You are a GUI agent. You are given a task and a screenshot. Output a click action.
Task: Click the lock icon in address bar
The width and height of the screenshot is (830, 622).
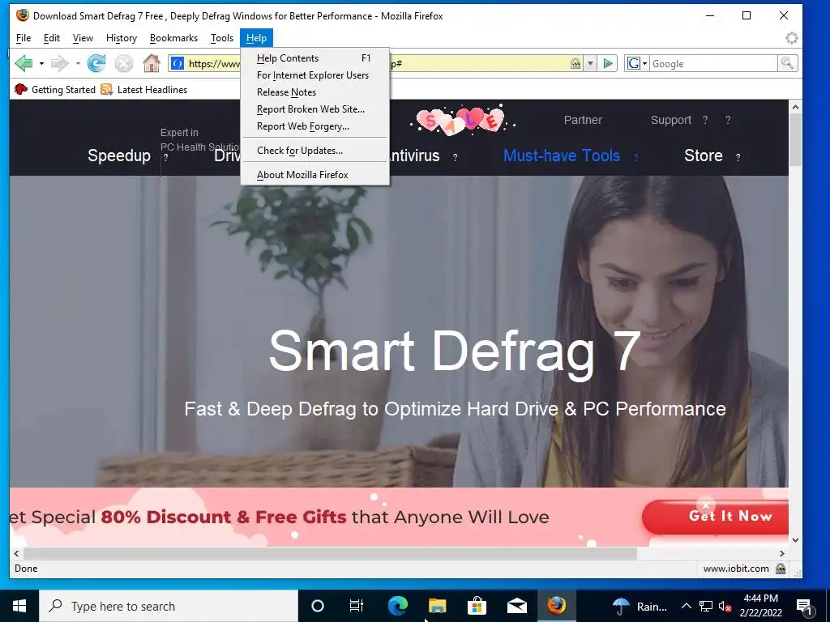click(x=575, y=63)
